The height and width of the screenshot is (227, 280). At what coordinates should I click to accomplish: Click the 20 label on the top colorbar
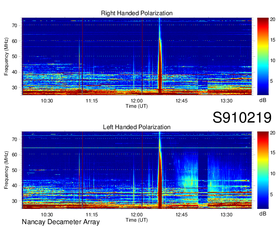point(273,20)
